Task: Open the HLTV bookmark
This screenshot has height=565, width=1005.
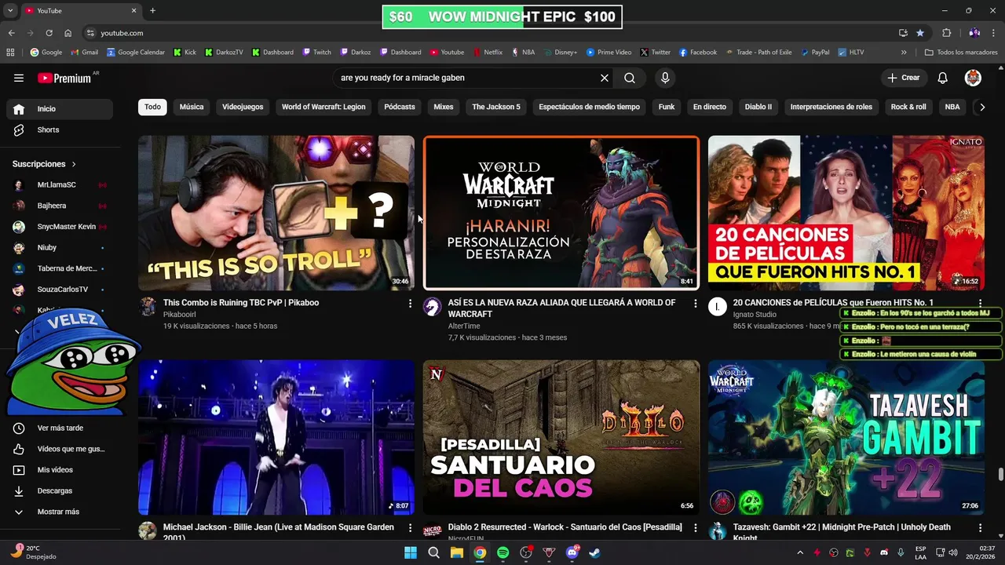Action: click(x=850, y=53)
